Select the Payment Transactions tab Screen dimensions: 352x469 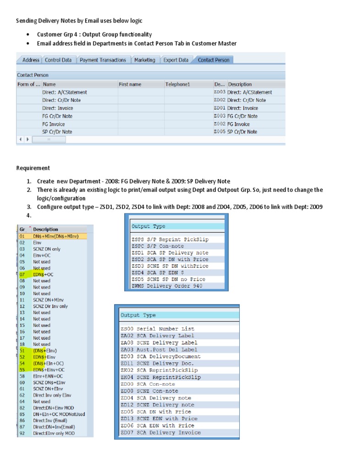coord(103,60)
